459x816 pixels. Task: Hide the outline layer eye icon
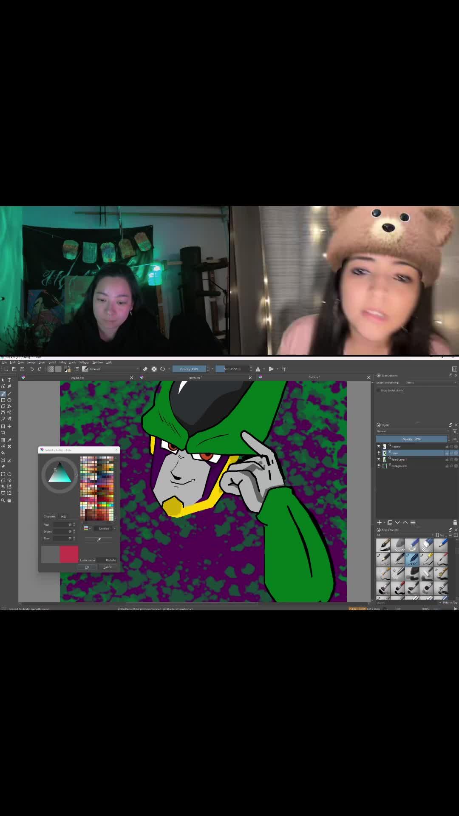click(379, 446)
